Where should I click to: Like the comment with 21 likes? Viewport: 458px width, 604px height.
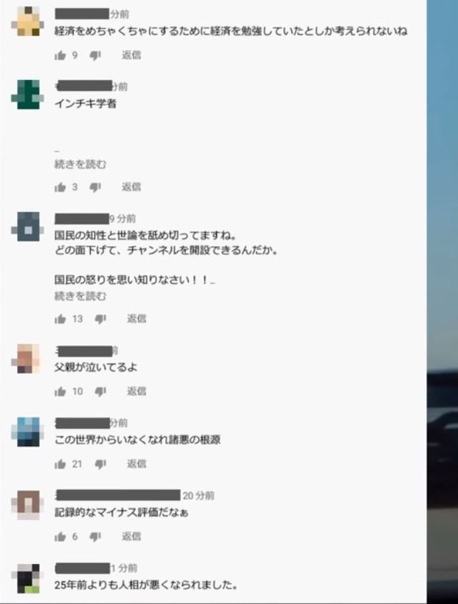(60, 464)
